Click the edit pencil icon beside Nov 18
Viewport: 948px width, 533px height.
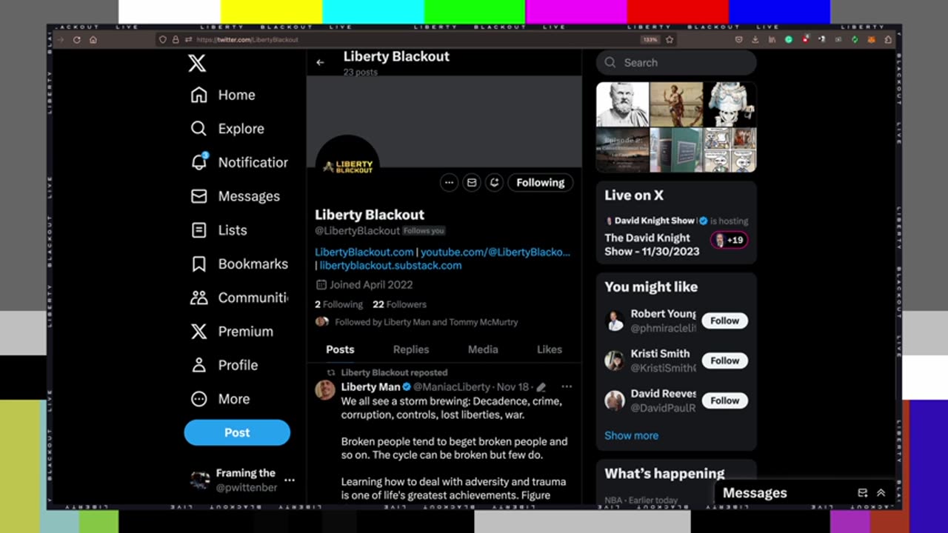point(541,387)
